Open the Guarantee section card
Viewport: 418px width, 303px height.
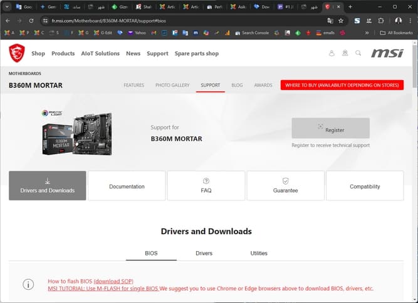point(285,185)
